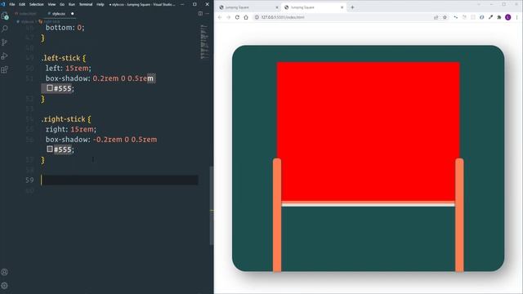Image resolution: width=523 pixels, height=294 pixels.
Task: Click the 'bottom: 0;' line
Action: click(65, 28)
